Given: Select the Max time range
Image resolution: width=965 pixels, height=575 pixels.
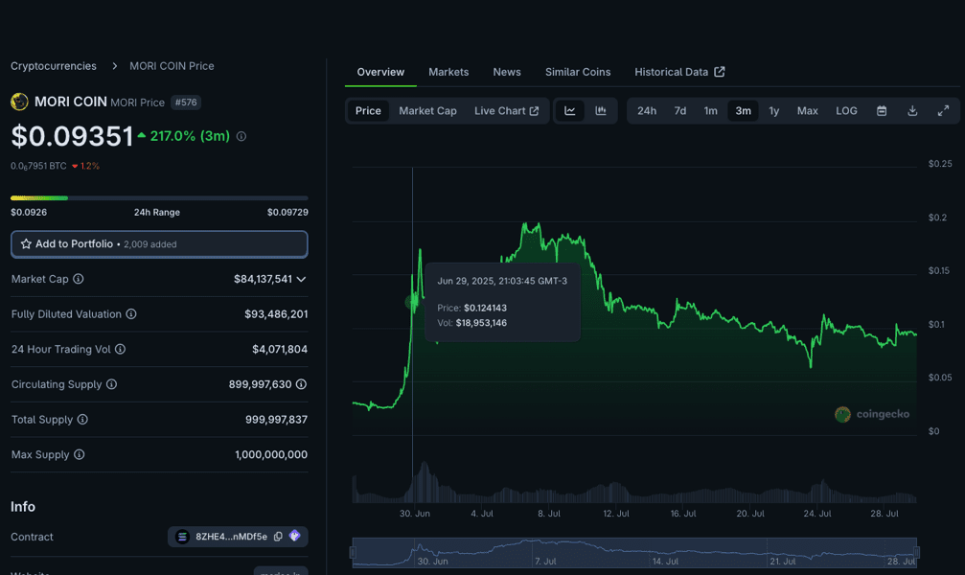Looking at the screenshot, I should pyautogui.click(x=808, y=111).
